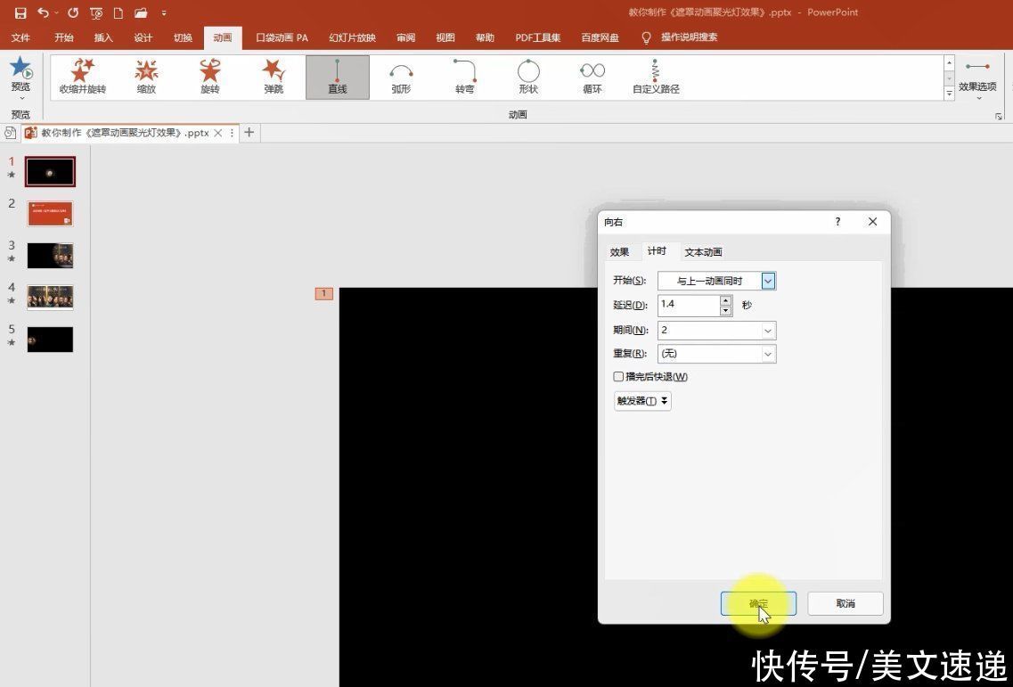Open the 开始 start timing dropdown
This screenshot has height=687, width=1013.
tap(767, 281)
